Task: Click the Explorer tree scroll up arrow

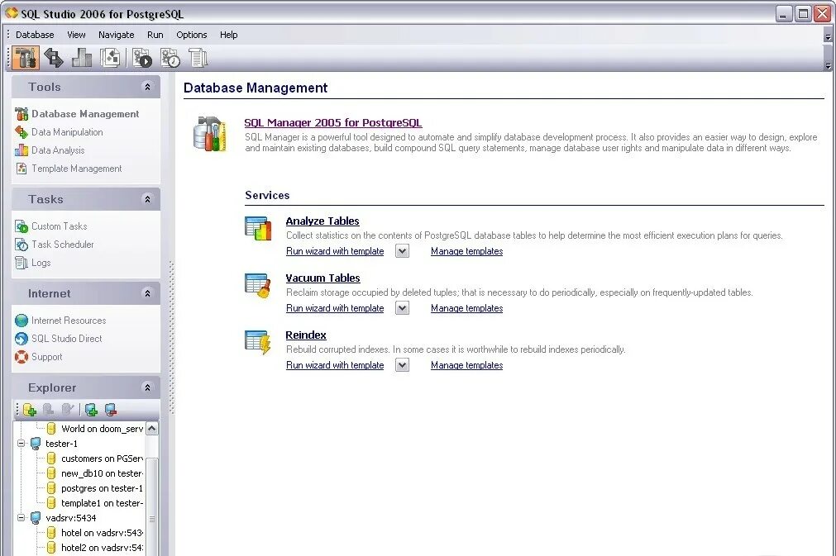Action: (x=152, y=429)
